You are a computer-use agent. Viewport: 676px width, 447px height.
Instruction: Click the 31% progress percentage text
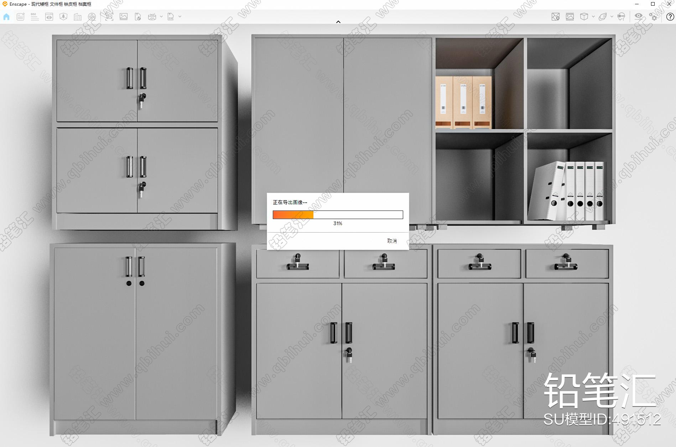[x=338, y=224]
